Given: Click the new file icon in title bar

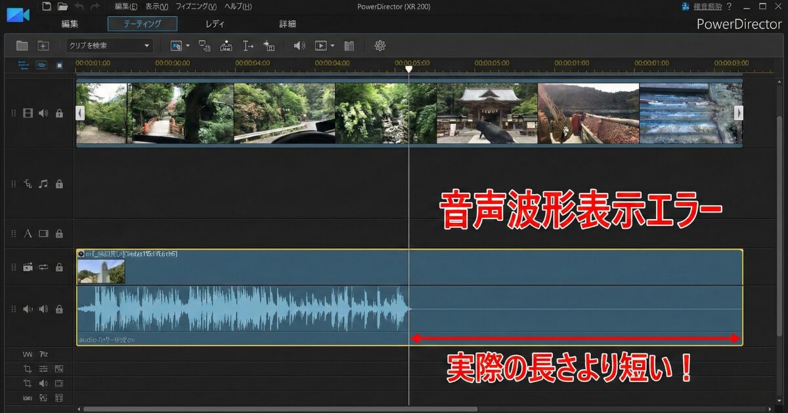Looking at the screenshot, I should (x=46, y=7).
